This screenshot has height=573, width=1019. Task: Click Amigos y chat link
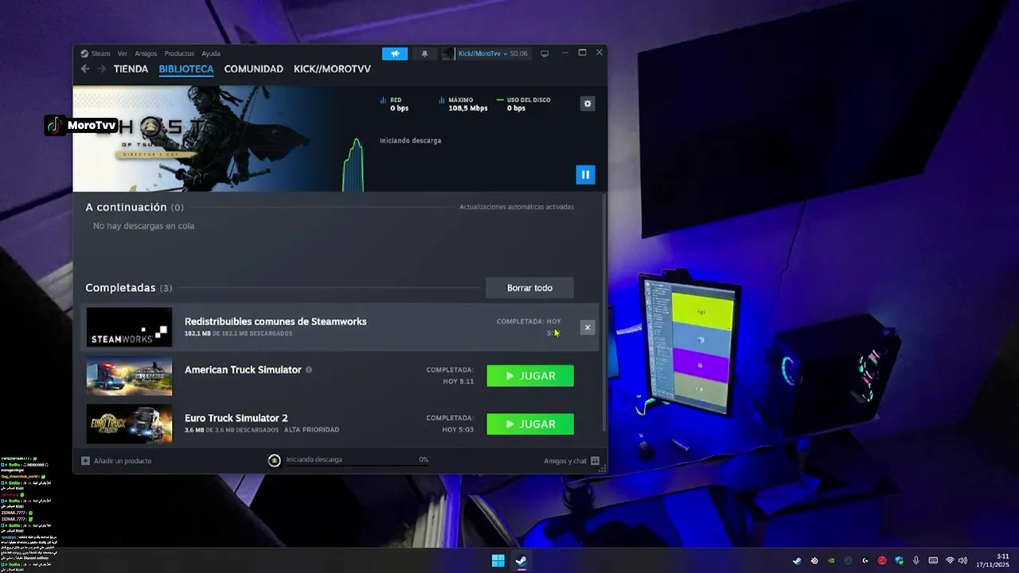coord(564,461)
